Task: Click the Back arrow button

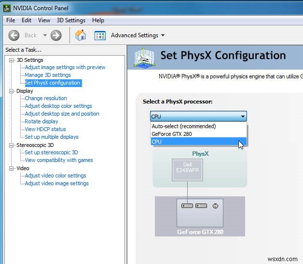Action: tap(14, 35)
